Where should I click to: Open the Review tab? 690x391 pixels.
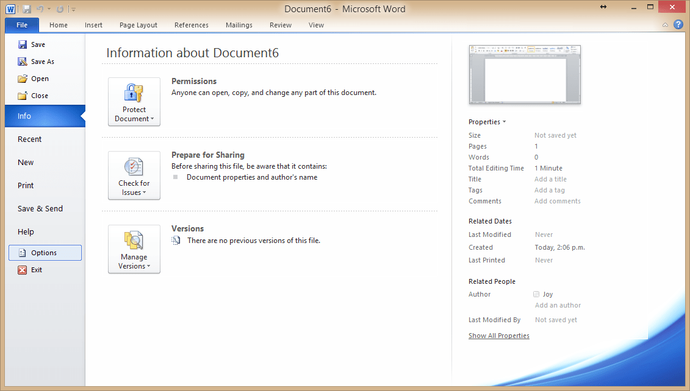pyautogui.click(x=280, y=25)
